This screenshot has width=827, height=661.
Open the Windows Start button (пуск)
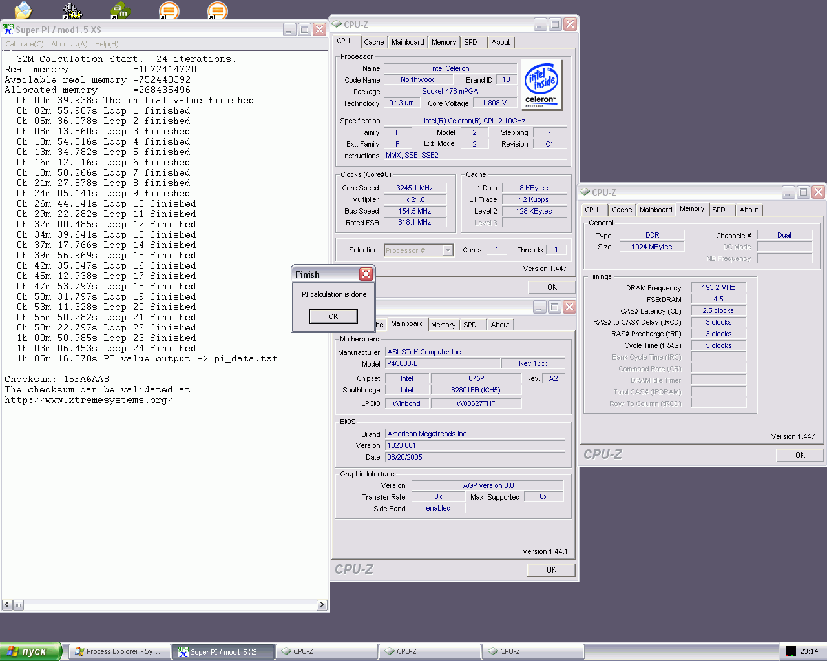(30, 651)
